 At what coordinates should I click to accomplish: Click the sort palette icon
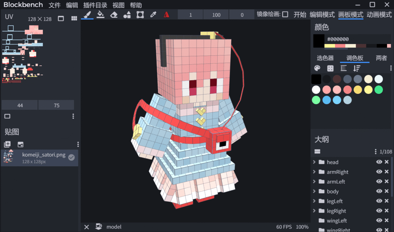coord(357,68)
